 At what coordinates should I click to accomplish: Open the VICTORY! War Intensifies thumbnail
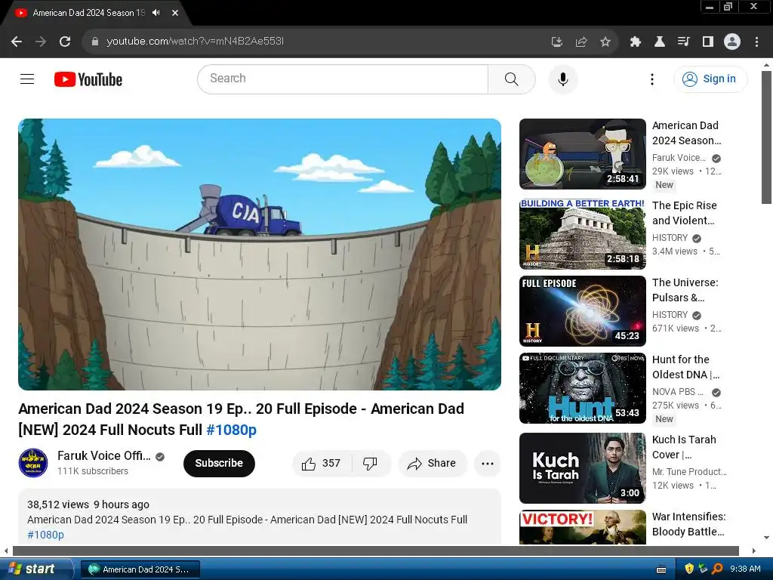[583, 526]
